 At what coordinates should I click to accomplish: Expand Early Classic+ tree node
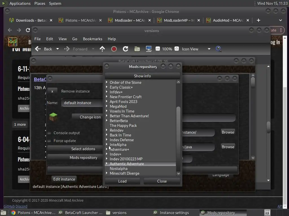pyautogui.click(x=107, y=87)
